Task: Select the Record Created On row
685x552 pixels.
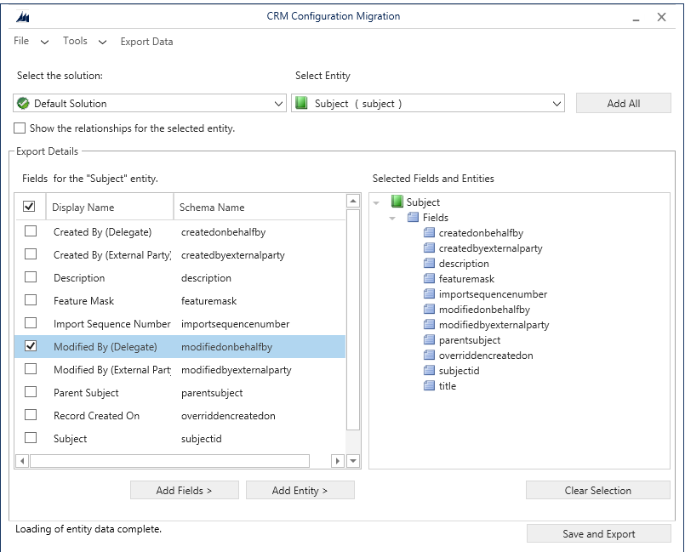Action: point(180,415)
